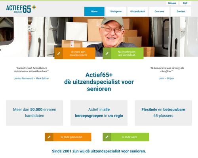Screen dimensions: 198x158
Task: Click pencil icon on green 'inschrijven' button
Action: [107, 53]
